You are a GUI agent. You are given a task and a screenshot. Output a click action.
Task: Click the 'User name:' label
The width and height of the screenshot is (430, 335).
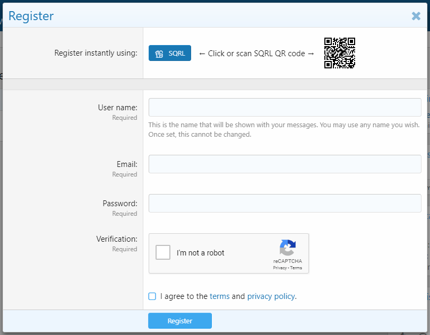click(118, 108)
